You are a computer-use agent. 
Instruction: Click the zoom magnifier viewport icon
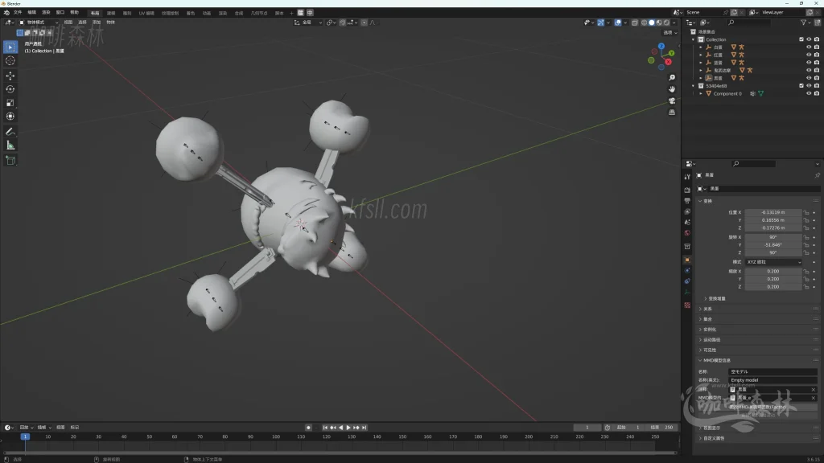(672, 78)
